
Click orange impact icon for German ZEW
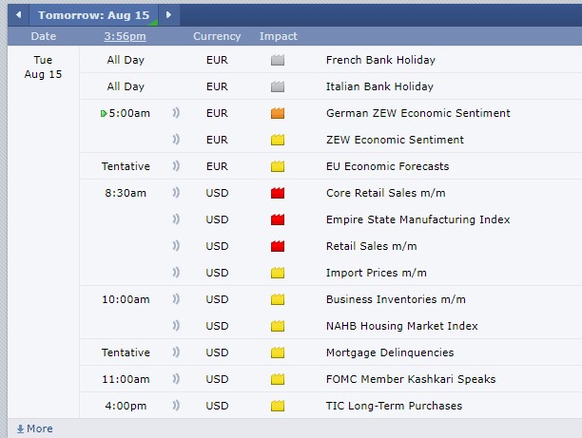(x=278, y=113)
